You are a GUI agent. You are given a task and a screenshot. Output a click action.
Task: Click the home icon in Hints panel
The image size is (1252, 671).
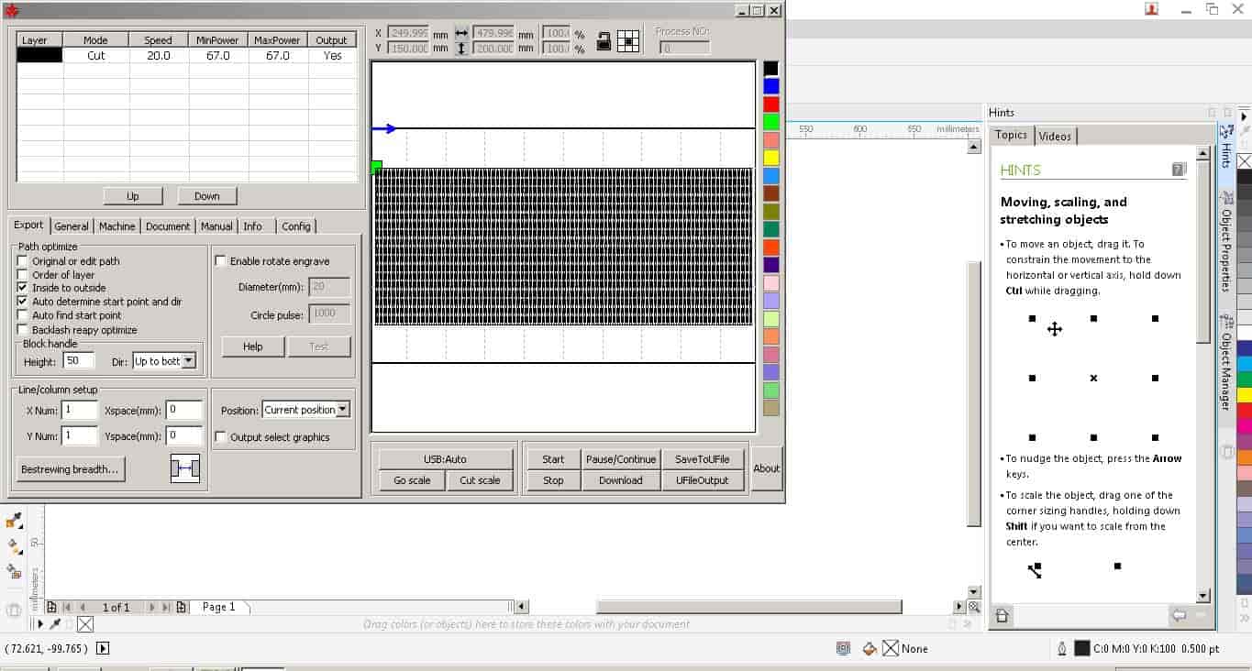pyautogui.click(x=1002, y=616)
